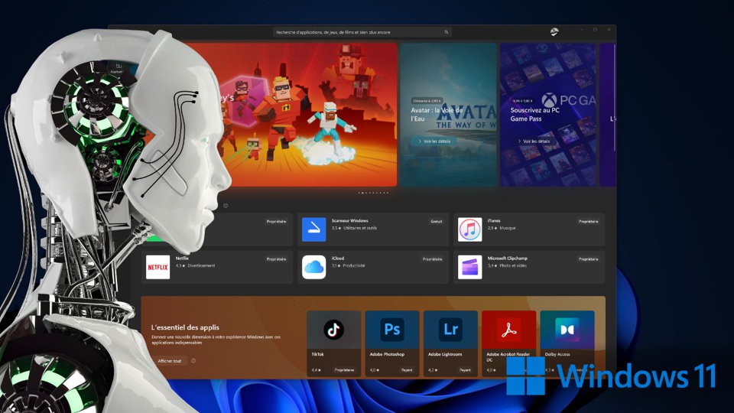734x413 pixels.
Task: Open the iTunes app icon
Action: pos(470,229)
